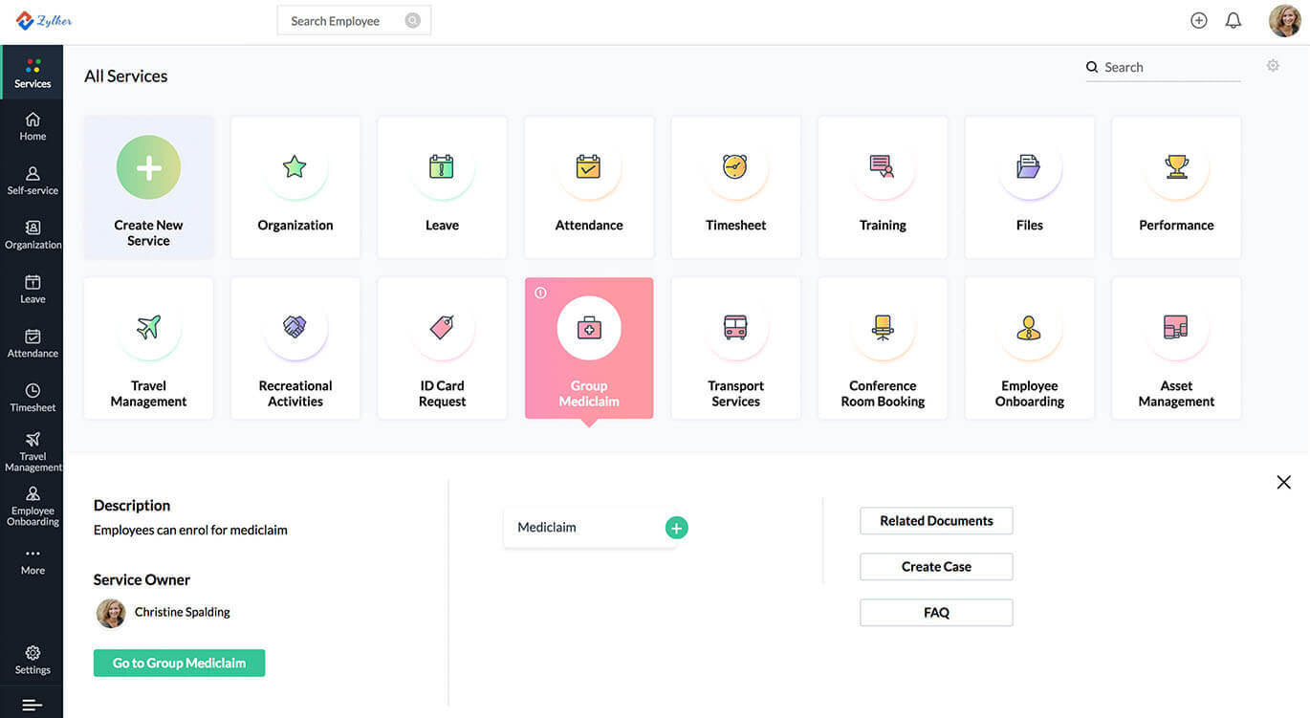Click Go to Group Mediclaim button
This screenshot has width=1310, height=718.
tap(179, 663)
